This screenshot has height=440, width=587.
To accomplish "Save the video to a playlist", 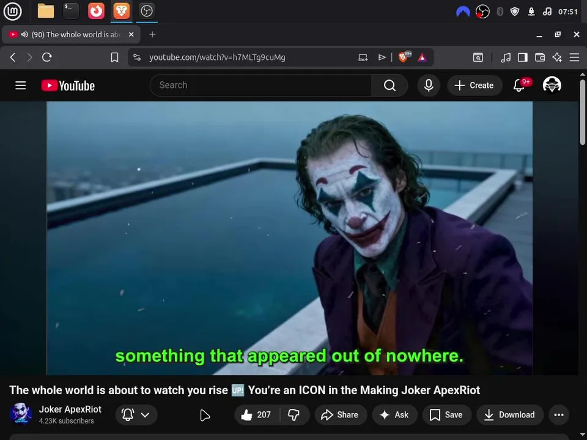I will [446, 414].
